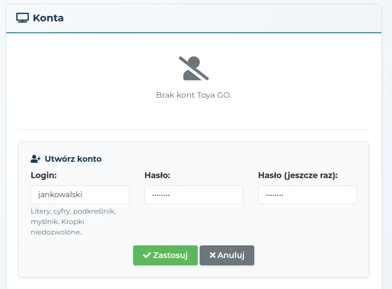This screenshot has width=392, height=289.
Task: Click the 'Brak kont Toya GO.' message
Action: tap(194, 95)
